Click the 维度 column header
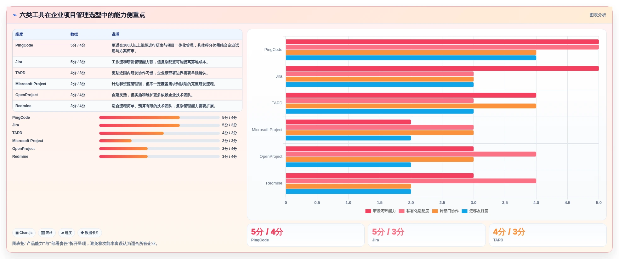The height and width of the screenshot is (259, 619). [19, 34]
